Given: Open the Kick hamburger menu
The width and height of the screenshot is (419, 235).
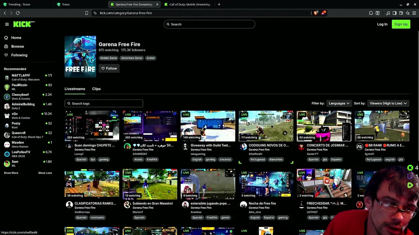Looking at the screenshot, I should [7, 24].
